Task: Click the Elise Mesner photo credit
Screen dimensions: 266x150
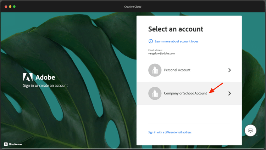Action: (16, 144)
